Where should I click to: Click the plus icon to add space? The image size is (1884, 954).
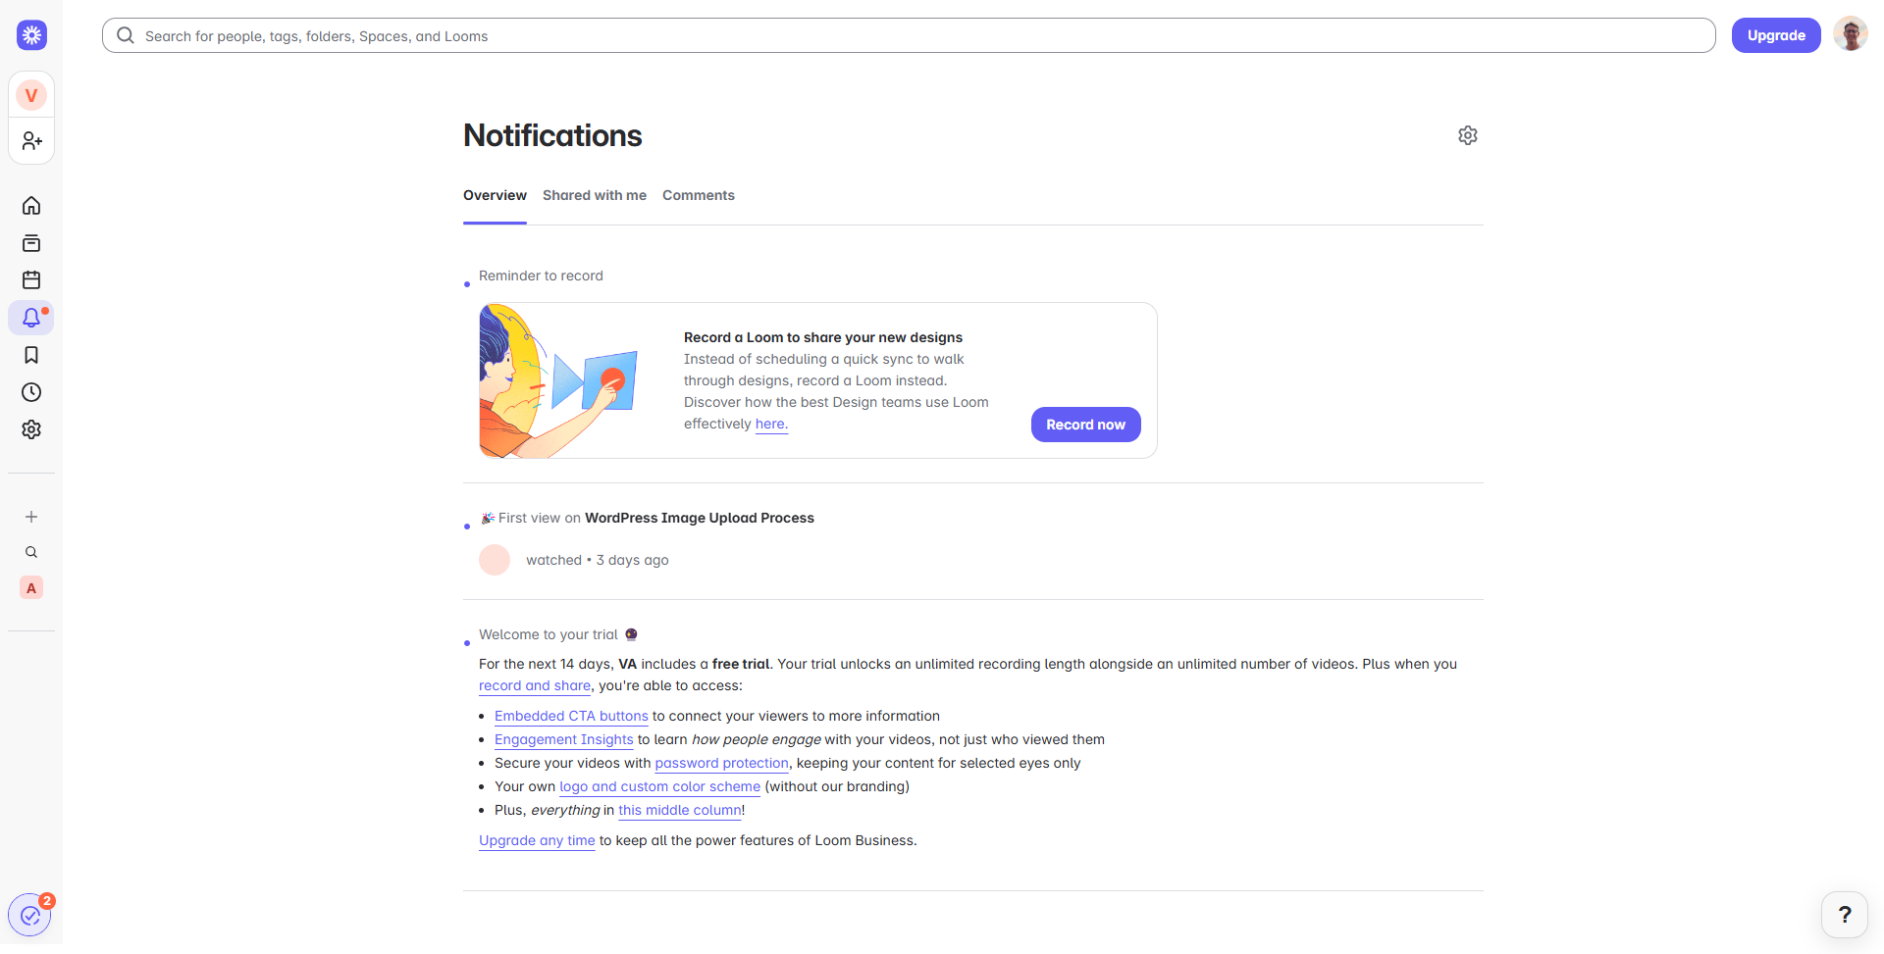(x=31, y=517)
